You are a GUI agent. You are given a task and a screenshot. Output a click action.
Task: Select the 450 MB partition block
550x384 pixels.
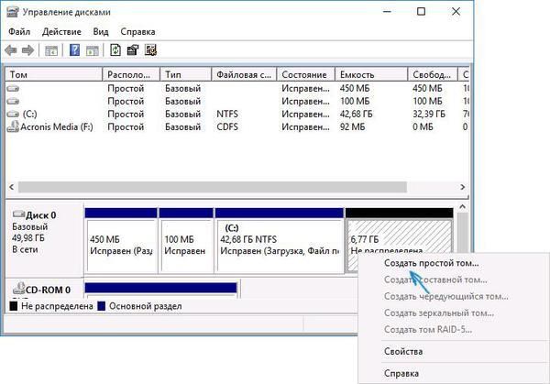(x=121, y=240)
